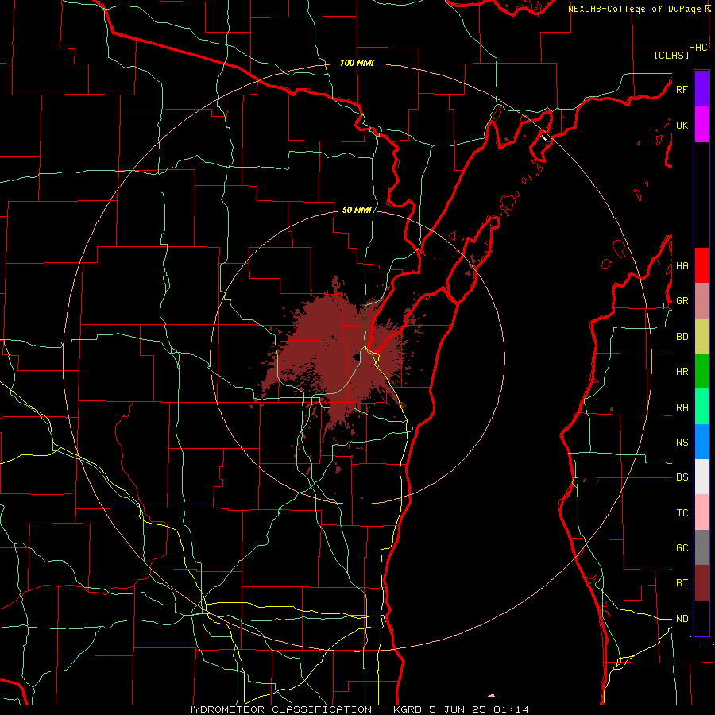
Task: Click the HA red legend color block
Action: pos(701,265)
